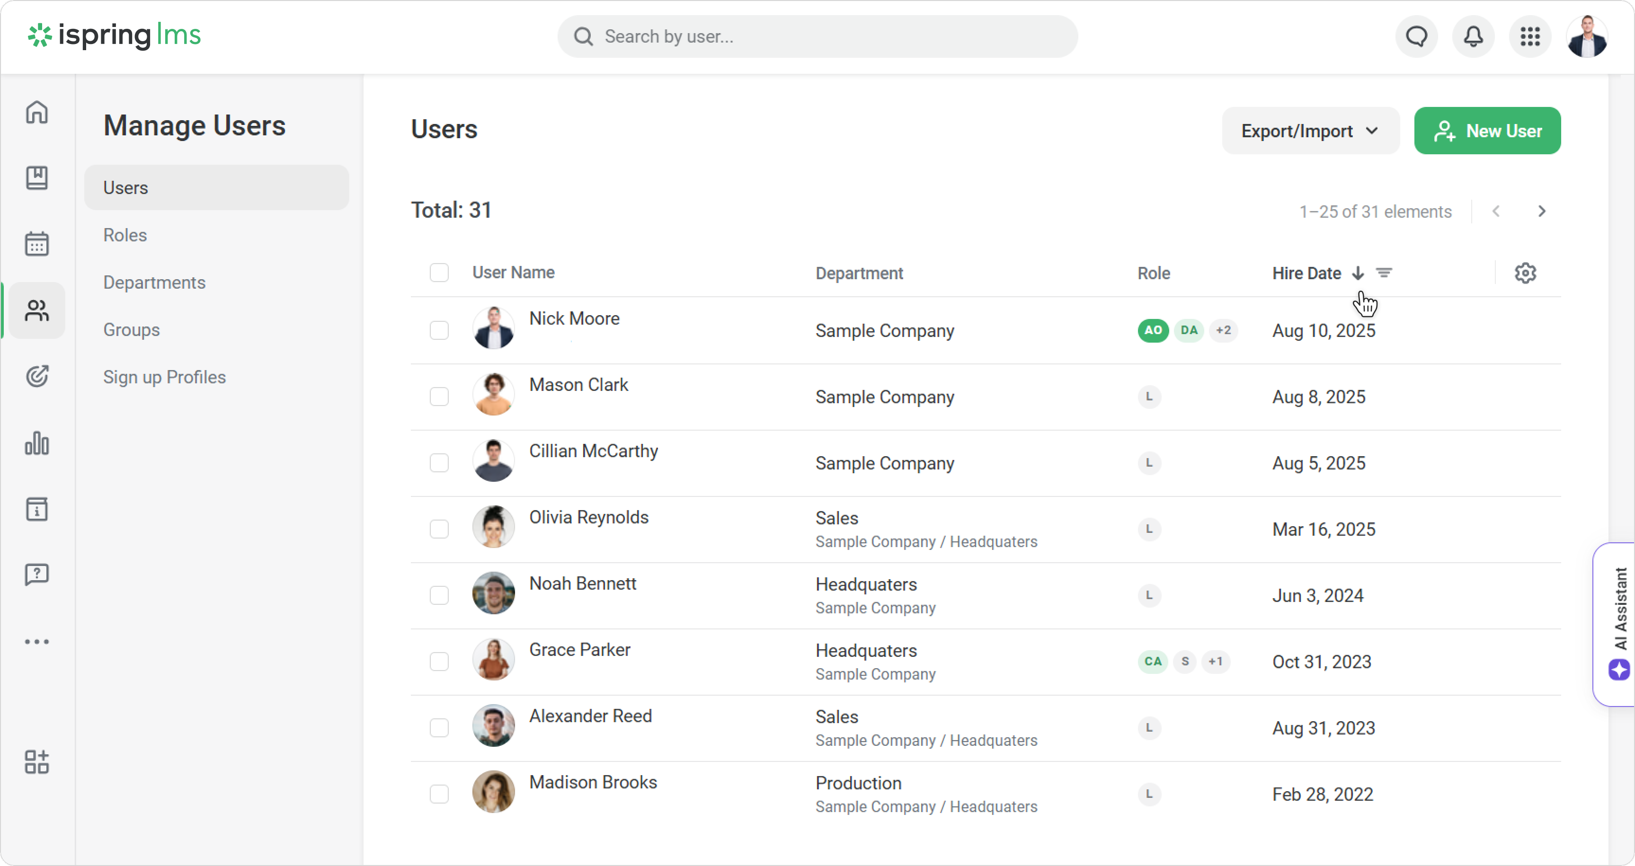Click the Hire Date filter icon
This screenshot has height=866, width=1635.
(1384, 273)
